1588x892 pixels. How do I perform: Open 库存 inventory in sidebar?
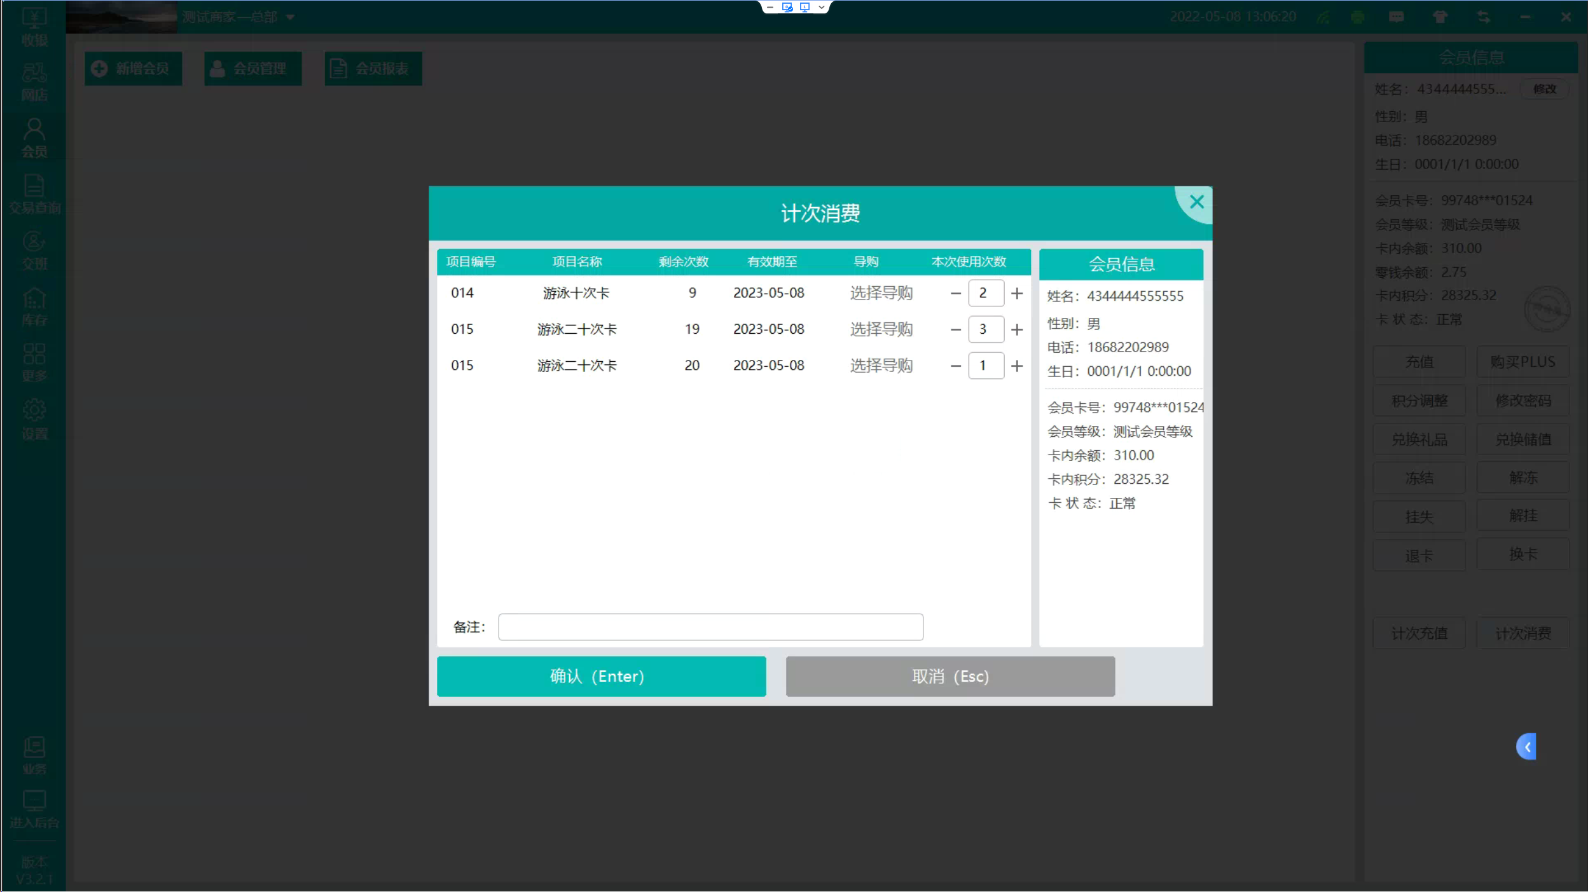click(34, 307)
